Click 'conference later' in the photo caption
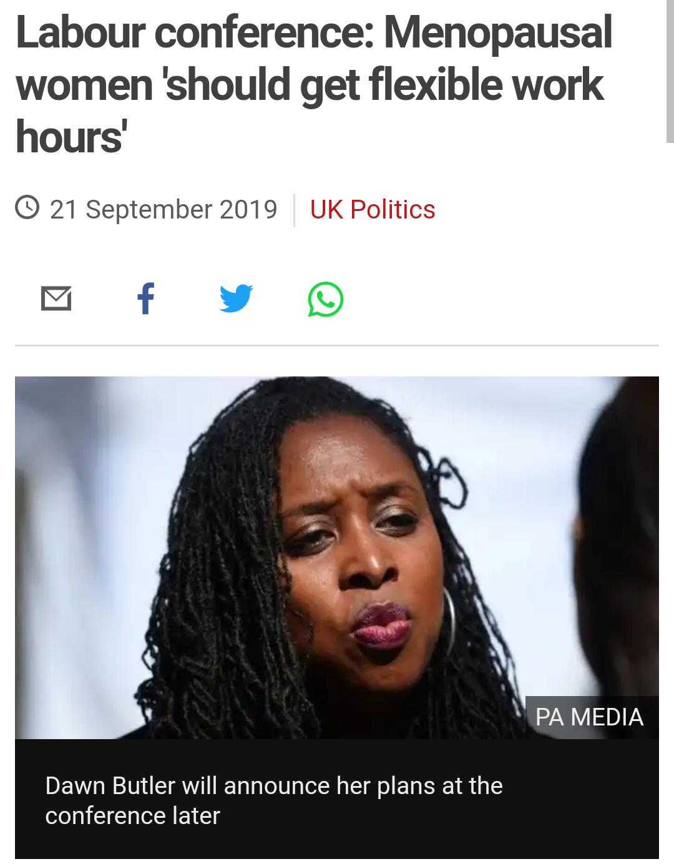674x864 pixels. pyautogui.click(x=133, y=815)
